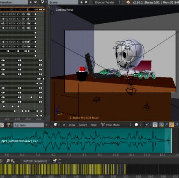Image resolution: width=179 pixels, height=178 pixels.
Task: Click the sequencer render preview icon
Action: tap(55, 161)
